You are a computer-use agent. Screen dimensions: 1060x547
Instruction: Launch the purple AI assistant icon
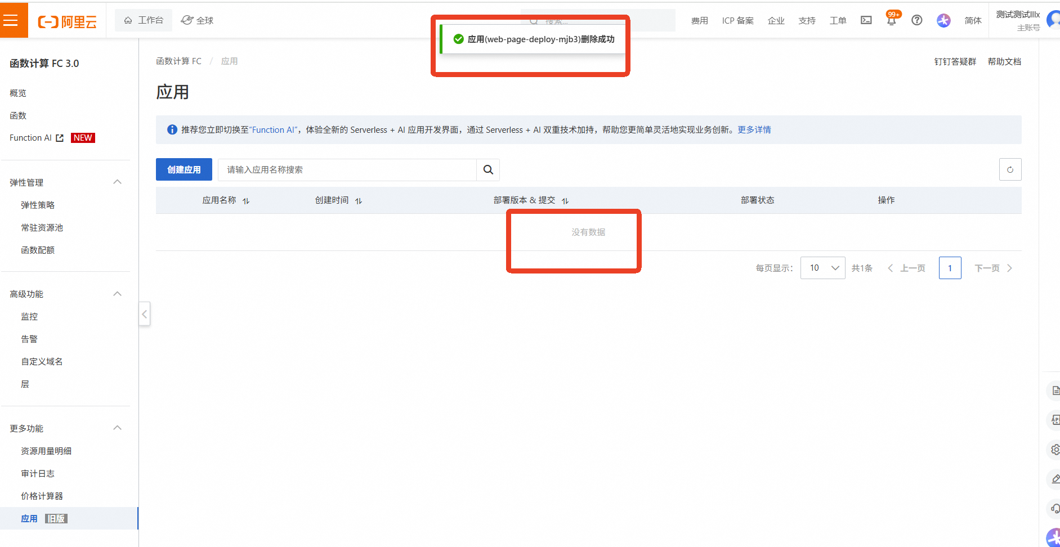[943, 20]
